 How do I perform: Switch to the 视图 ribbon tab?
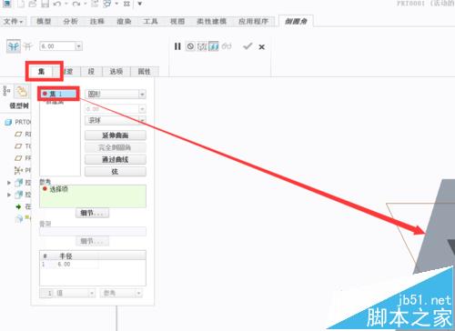click(x=177, y=21)
